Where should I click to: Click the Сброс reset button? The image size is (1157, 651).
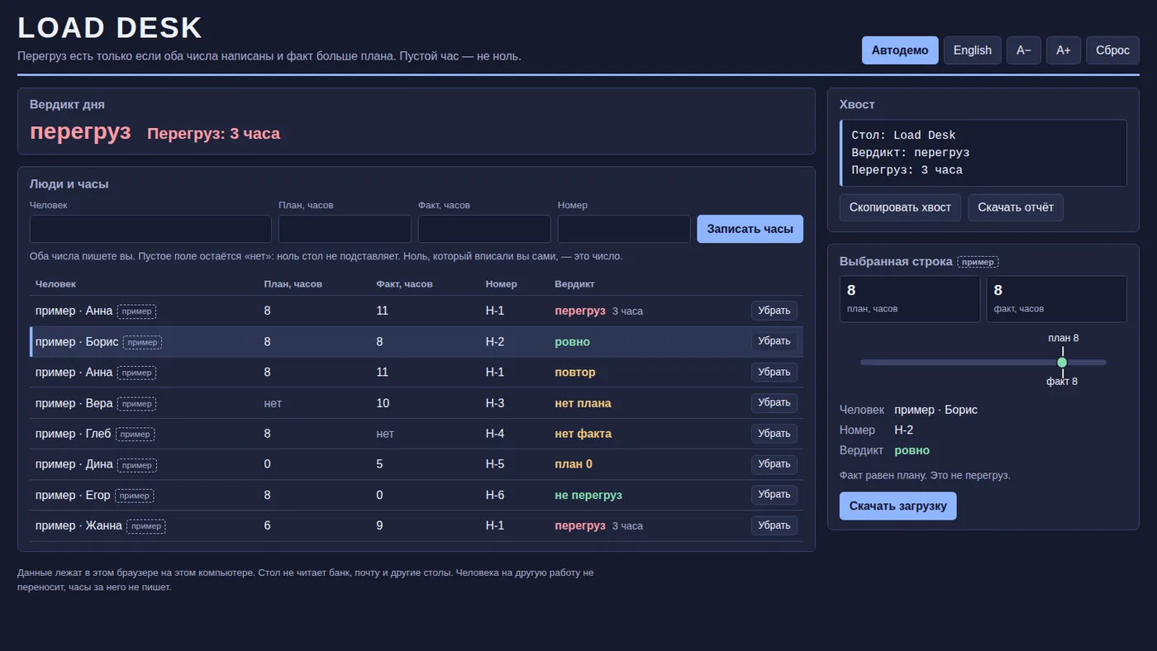click(1112, 50)
